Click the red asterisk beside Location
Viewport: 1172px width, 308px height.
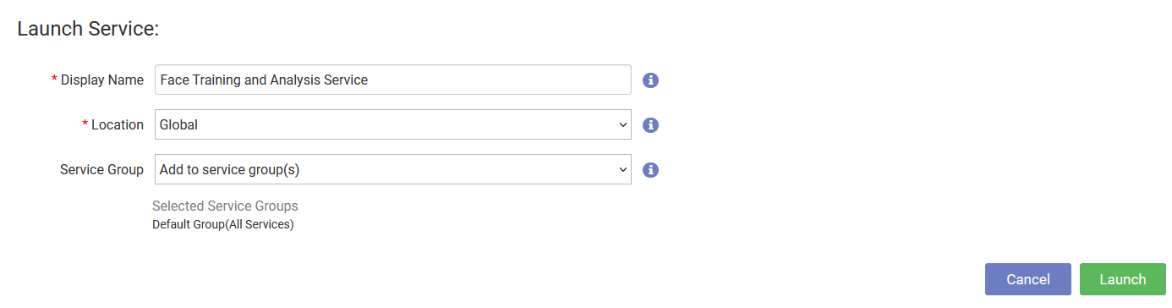[85, 124]
